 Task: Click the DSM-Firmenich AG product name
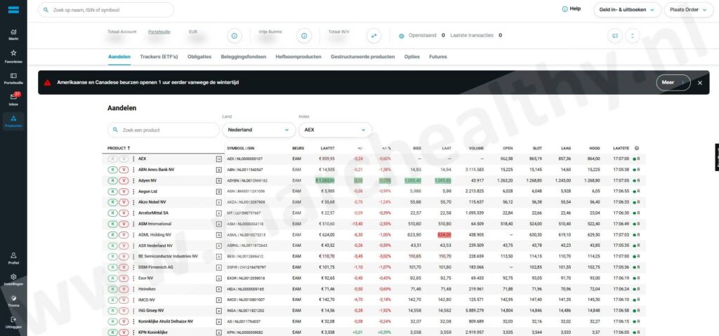click(155, 267)
